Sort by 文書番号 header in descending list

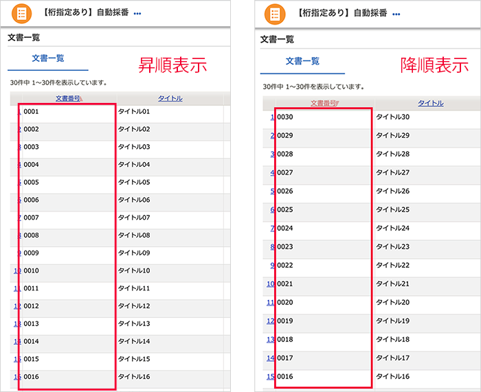[324, 103]
